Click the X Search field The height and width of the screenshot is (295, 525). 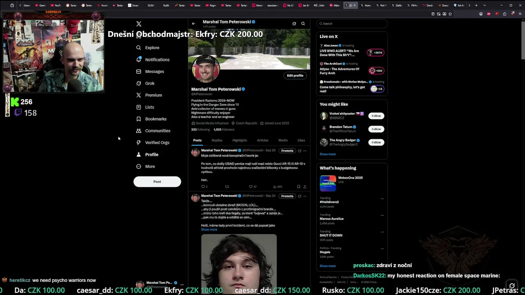[x=352, y=24]
